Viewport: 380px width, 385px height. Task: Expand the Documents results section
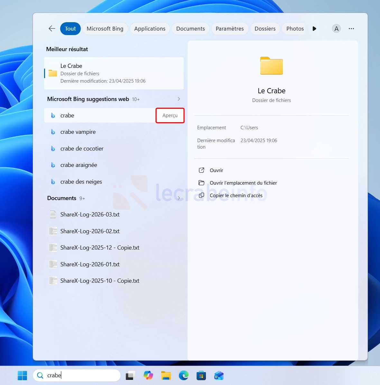tap(179, 198)
